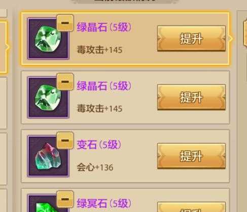
Task: Remove the 绿冥石 gem with minus icon
Action: 65,199
